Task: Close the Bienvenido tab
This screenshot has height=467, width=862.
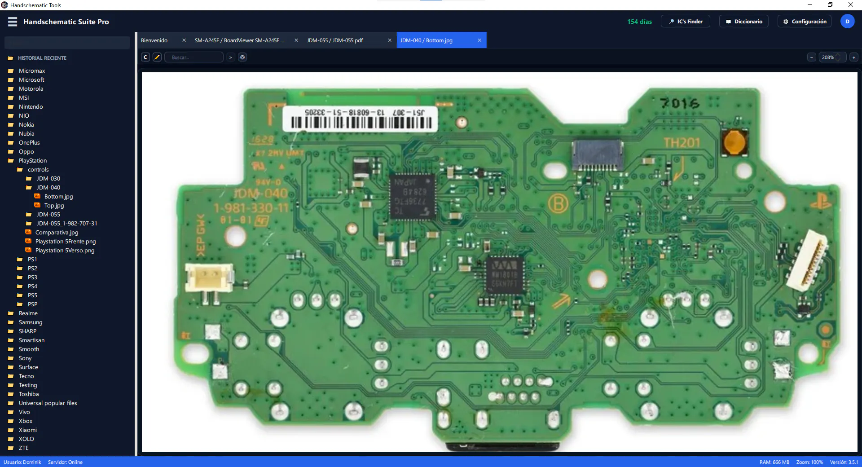Action: click(184, 40)
